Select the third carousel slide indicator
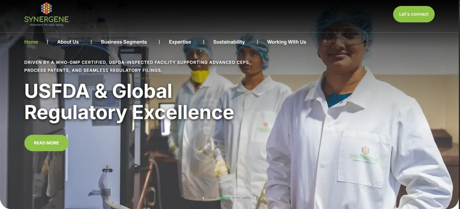This screenshot has height=209, width=460. (236, 198)
